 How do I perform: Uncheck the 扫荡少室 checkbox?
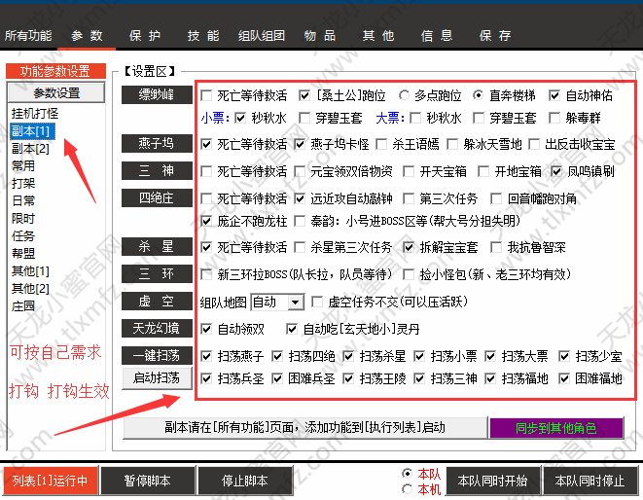564,356
